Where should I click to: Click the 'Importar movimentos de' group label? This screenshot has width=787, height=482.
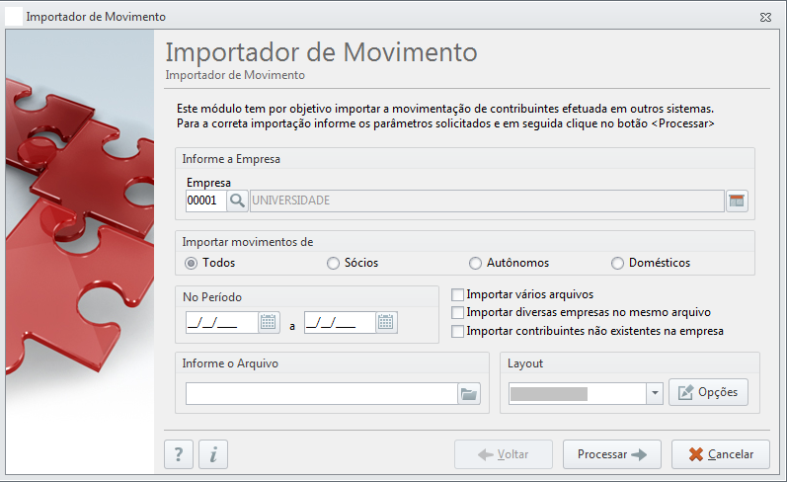click(248, 242)
